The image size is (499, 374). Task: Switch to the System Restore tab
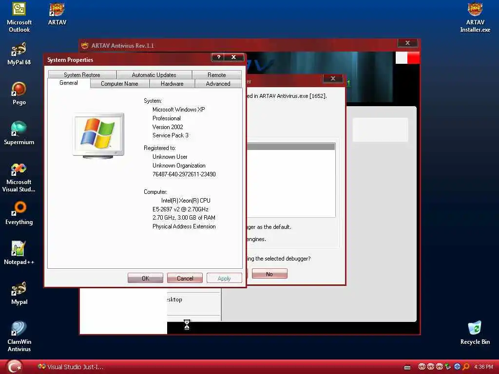[x=82, y=75]
